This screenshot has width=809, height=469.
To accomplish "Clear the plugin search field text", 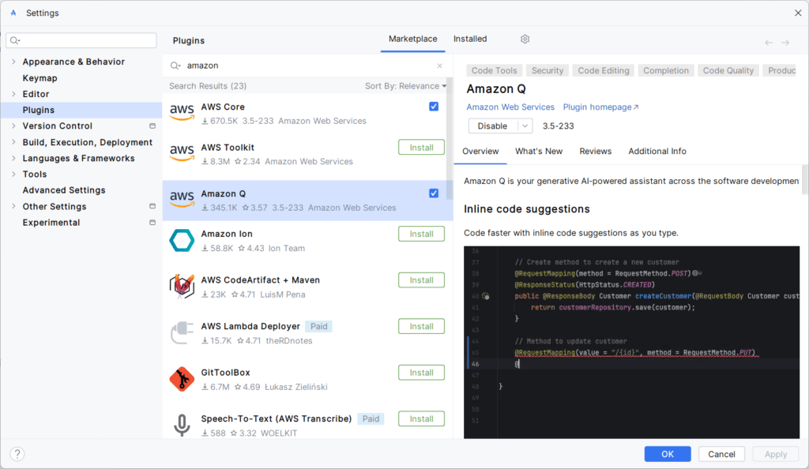I will click(x=439, y=66).
